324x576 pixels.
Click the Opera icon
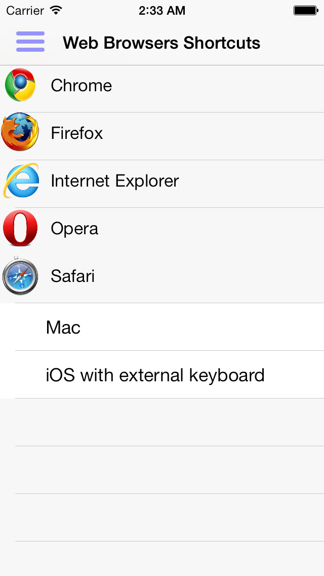coord(20,228)
